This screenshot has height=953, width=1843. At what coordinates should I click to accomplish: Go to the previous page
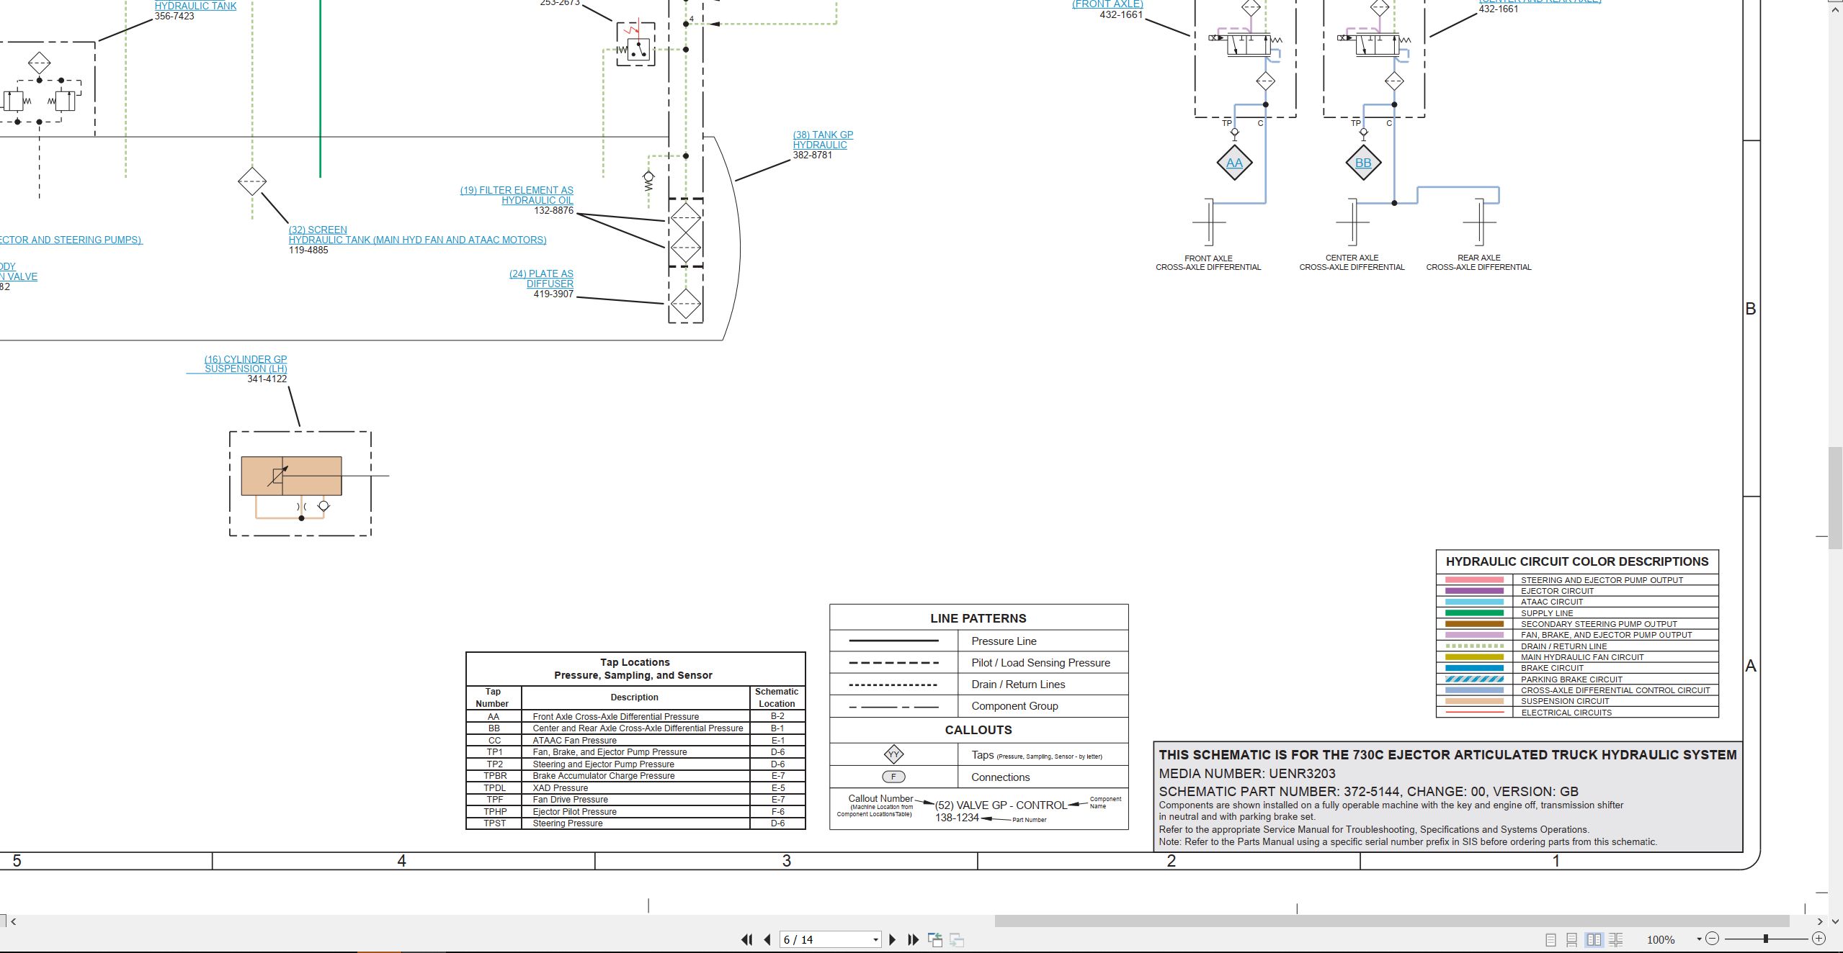pos(767,939)
